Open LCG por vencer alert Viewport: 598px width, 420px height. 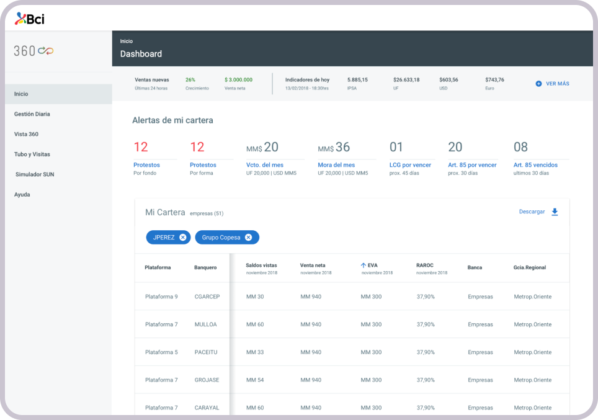click(410, 165)
